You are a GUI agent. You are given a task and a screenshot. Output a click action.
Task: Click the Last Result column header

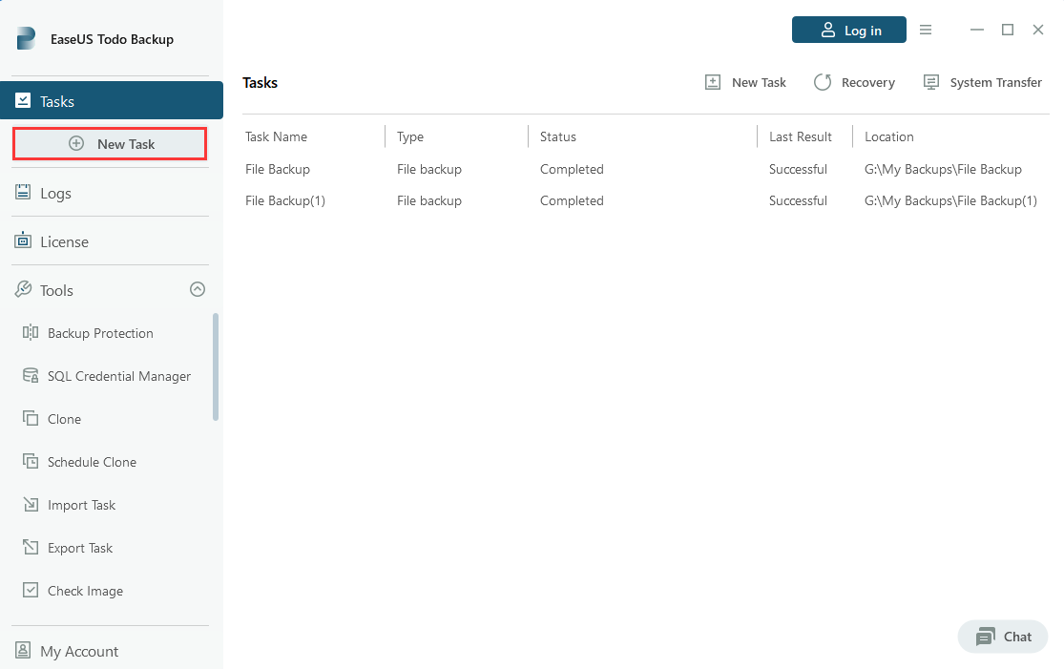(800, 136)
